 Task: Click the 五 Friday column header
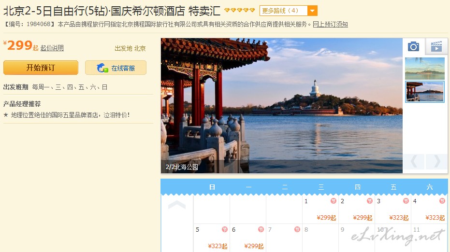393,187
